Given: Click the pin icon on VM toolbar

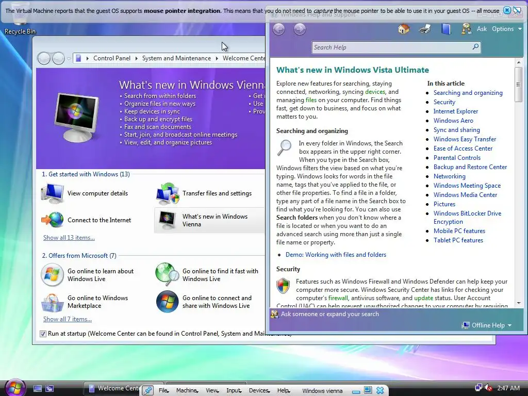Looking at the screenshot, I should pyautogui.click(x=147, y=390).
